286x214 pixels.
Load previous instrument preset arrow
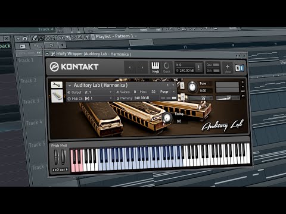pos(167,85)
